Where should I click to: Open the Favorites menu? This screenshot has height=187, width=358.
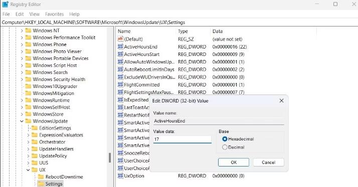[x=54, y=14]
